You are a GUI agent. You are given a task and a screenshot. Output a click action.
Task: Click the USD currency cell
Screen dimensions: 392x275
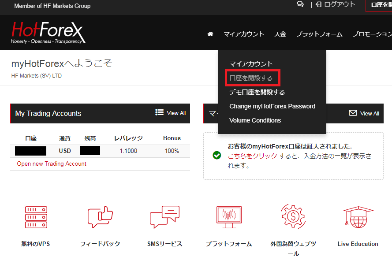click(65, 151)
